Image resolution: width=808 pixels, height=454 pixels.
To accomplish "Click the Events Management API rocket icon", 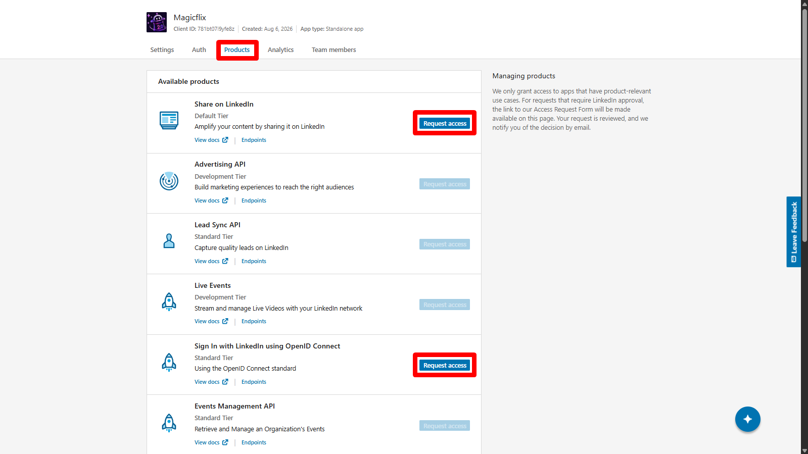I will click(169, 423).
